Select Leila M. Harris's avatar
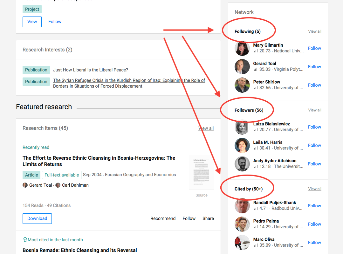 click(x=242, y=145)
